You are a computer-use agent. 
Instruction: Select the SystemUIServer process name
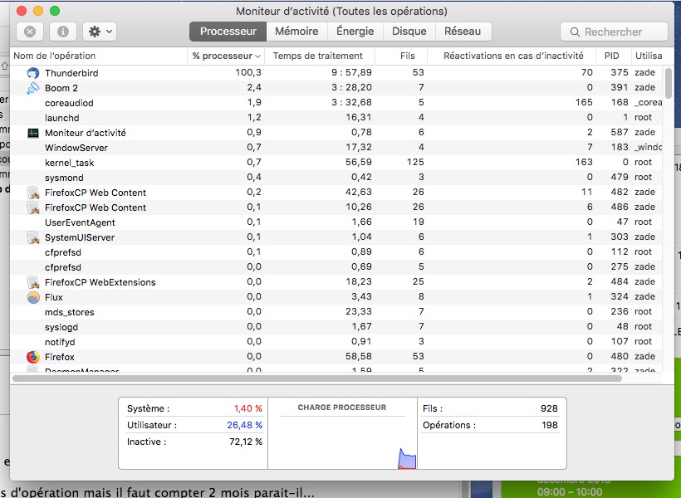[80, 237]
